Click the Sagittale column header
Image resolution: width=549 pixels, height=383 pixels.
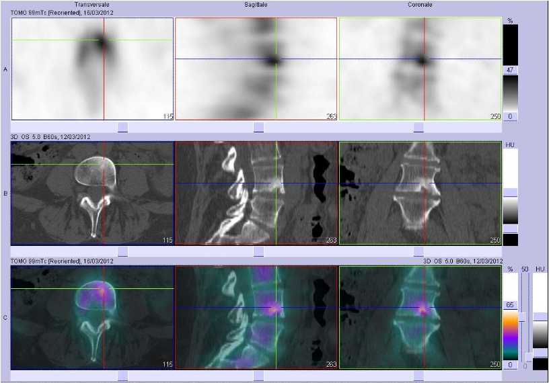[256, 5]
